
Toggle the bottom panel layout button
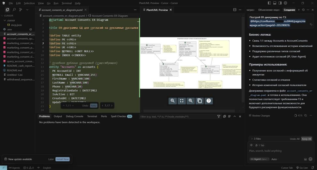[275, 3]
